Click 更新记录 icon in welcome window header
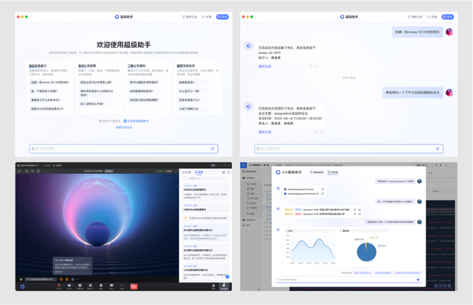The width and height of the screenshot is (473, 305). pos(184,17)
